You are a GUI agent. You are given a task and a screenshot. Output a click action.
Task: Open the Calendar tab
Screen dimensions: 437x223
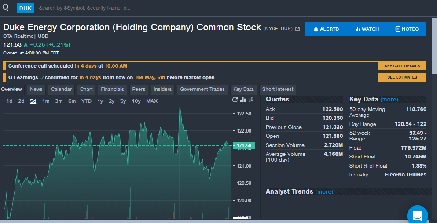click(x=61, y=89)
